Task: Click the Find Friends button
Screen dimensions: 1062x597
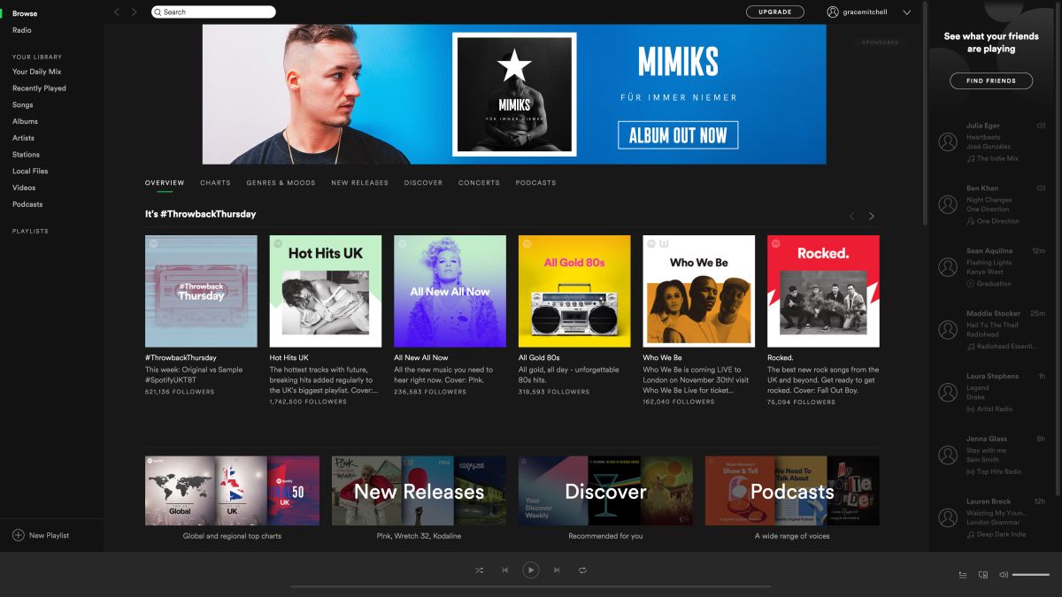Action: click(x=990, y=80)
